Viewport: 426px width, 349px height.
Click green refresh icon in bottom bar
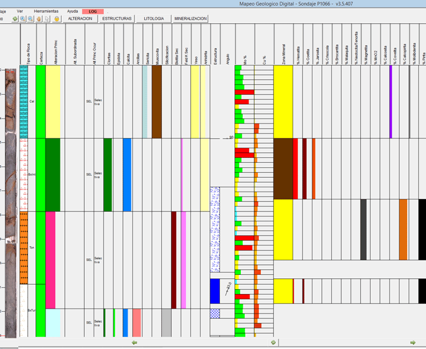click(273, 342)
